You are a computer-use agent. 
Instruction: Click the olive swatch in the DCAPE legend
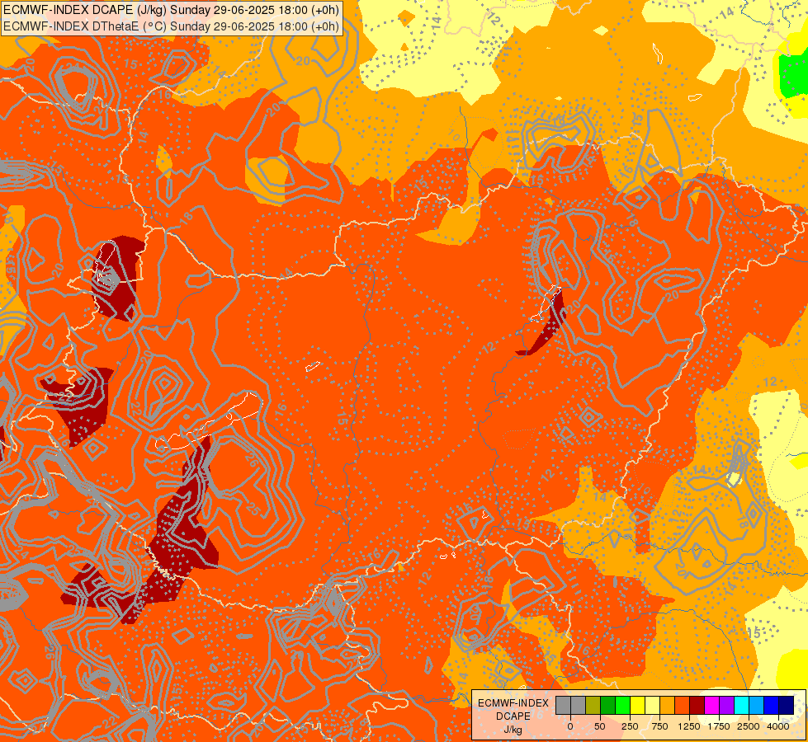click(593, 705)
